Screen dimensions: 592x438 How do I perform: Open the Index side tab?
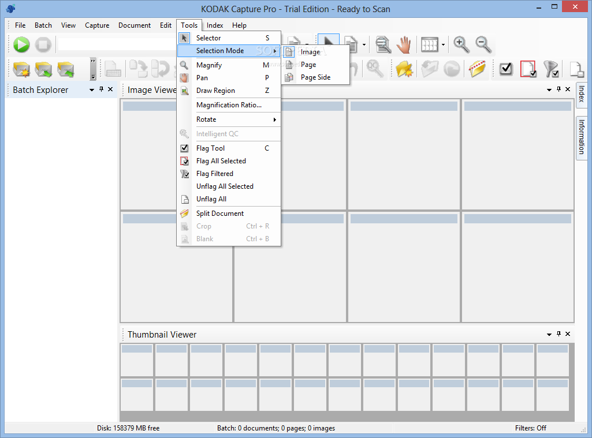[x=582, y=94]
